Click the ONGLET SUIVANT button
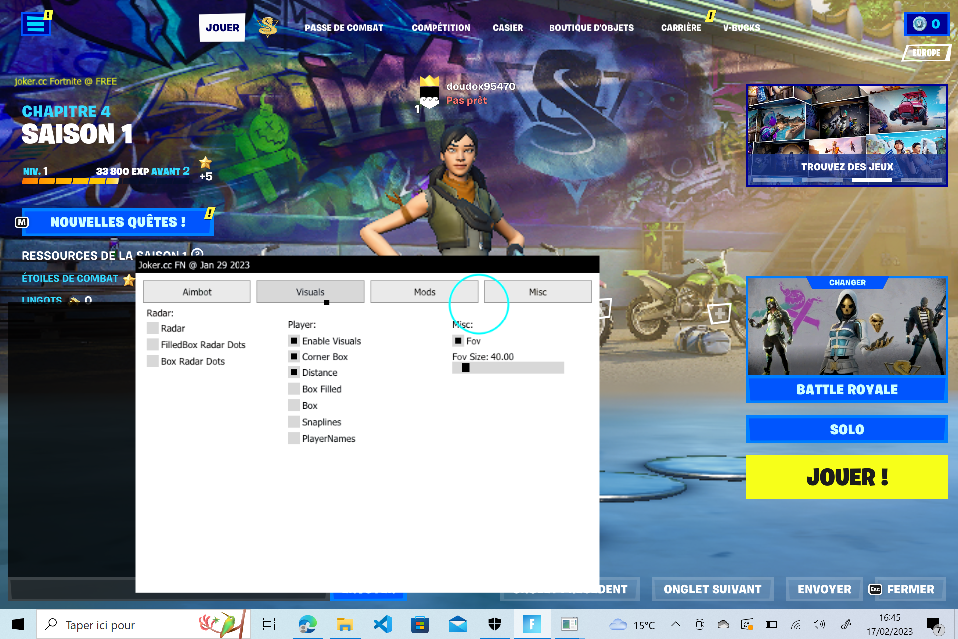The width and height of the screenshot is (958, 639). pos(712,589)
